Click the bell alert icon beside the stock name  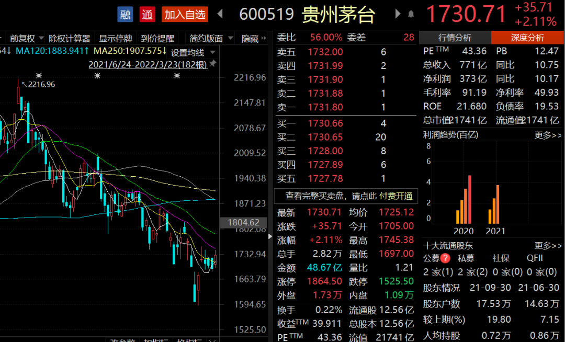click(x=411, y=15)
